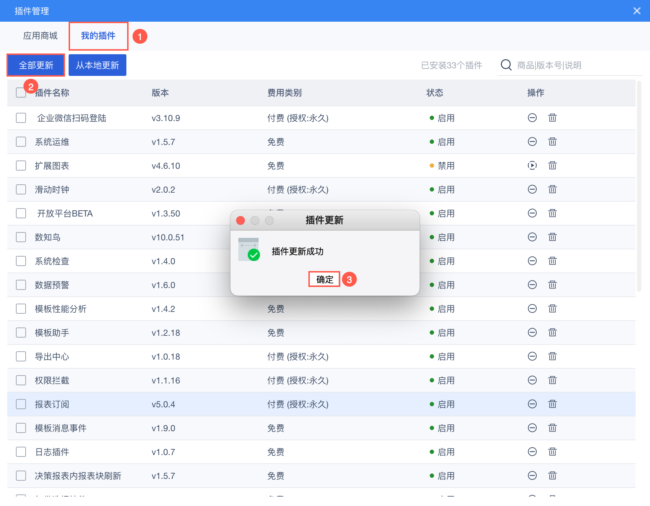Disable the 导出中心 plugin

coord(532,356)
